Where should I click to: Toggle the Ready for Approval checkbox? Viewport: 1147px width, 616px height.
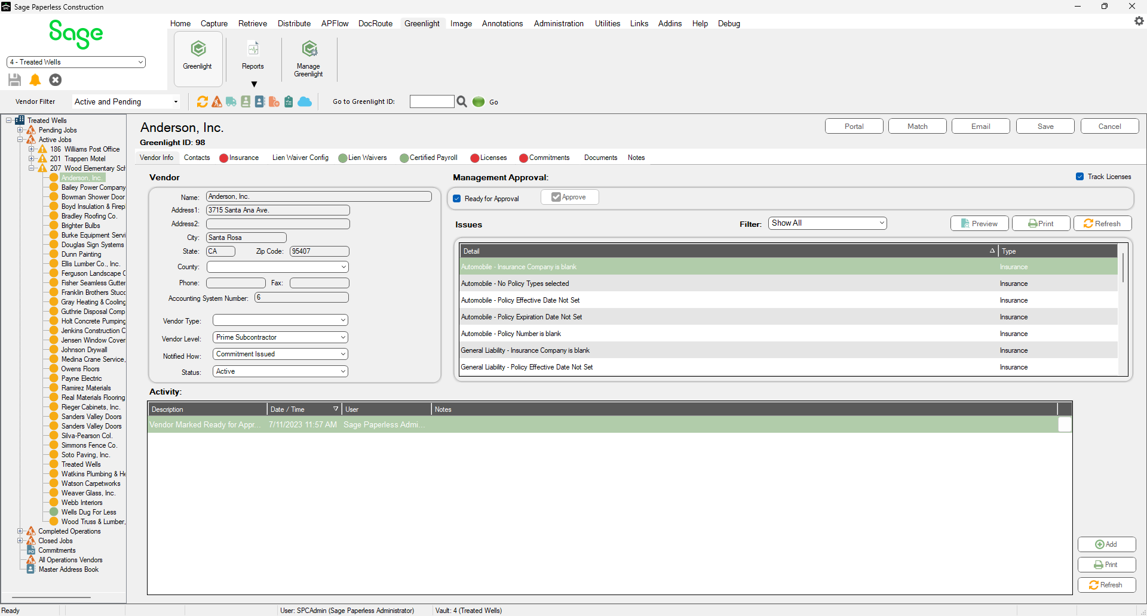(x=457, y=199)
